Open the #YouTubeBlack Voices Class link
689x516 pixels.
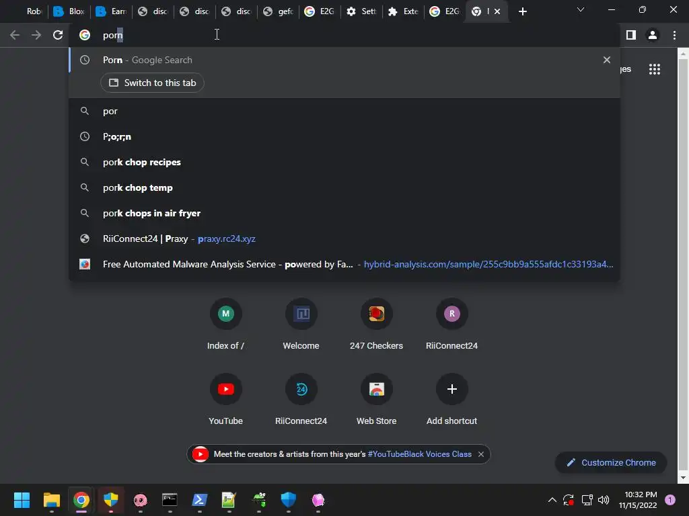coord(419,454)
